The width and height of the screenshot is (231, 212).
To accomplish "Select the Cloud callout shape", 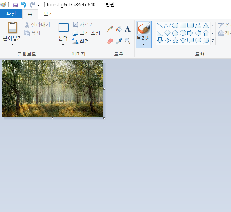I will [206, 41].
